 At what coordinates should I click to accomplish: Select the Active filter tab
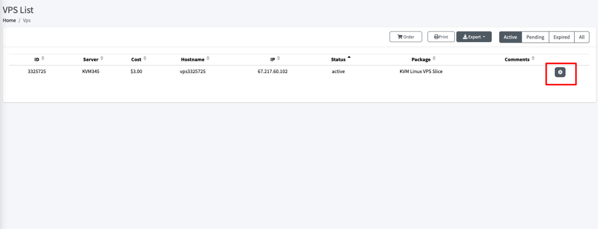point(510,37)
